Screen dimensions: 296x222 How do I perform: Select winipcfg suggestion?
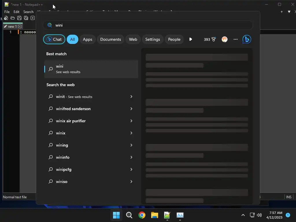pos(91,169)
